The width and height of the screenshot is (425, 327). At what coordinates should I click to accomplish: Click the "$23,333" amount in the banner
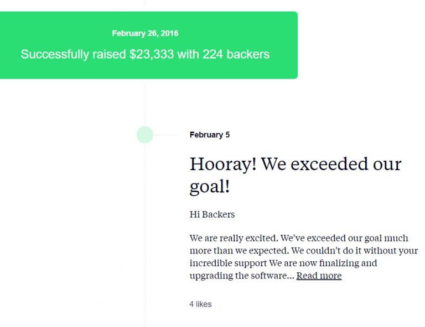(151, 54)
